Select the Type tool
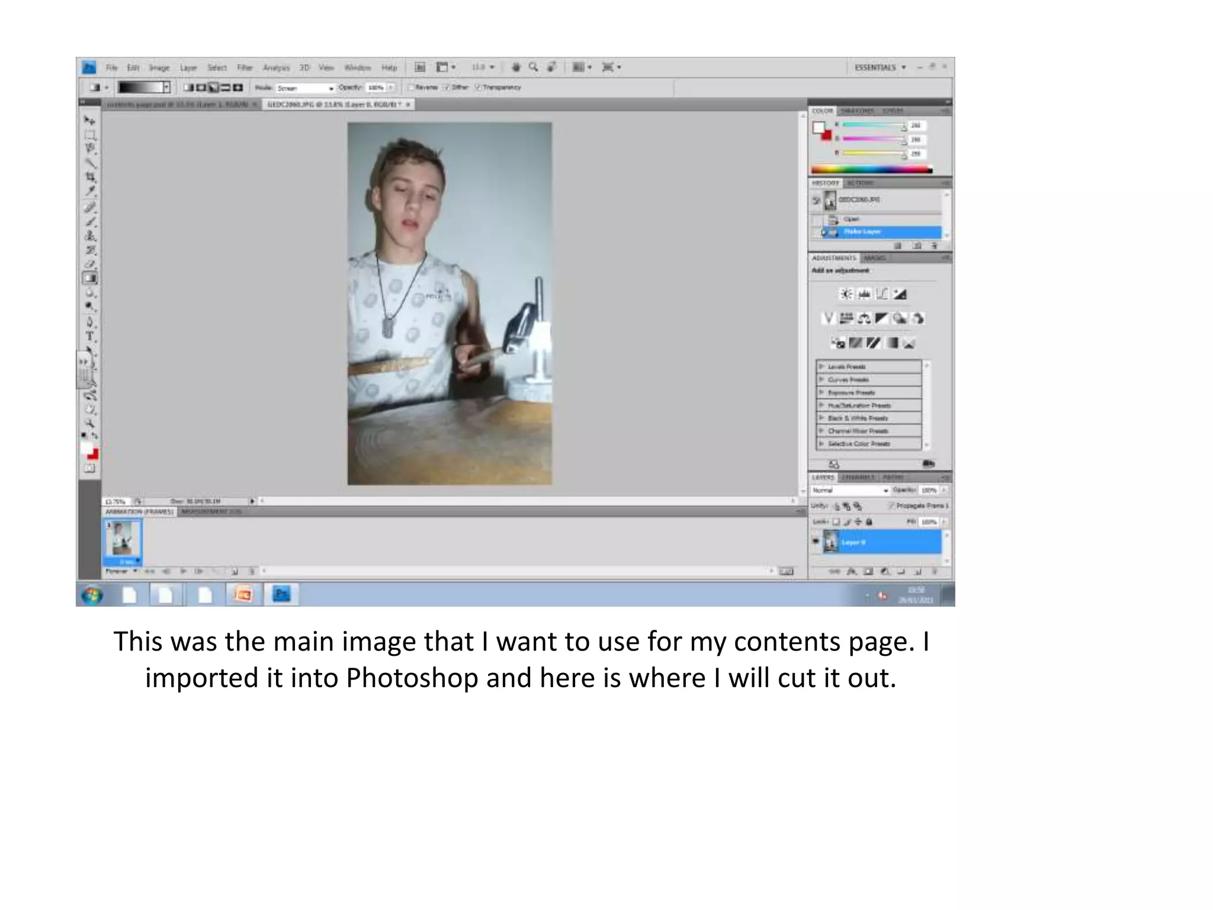Screen dimensions: 1213x910 [89, 336]
